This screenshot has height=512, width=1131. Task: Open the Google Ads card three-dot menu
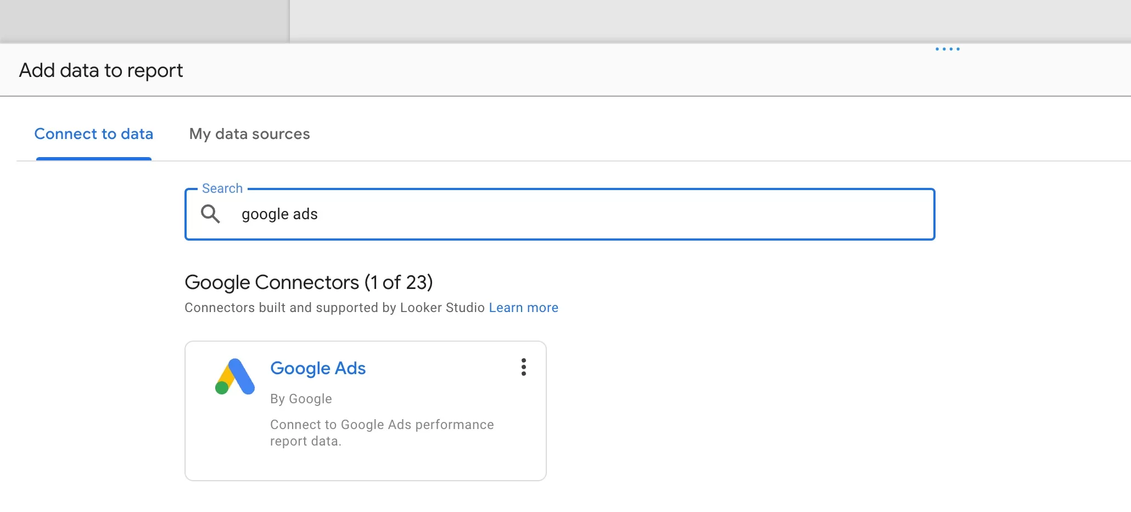[x=524, y=367]
